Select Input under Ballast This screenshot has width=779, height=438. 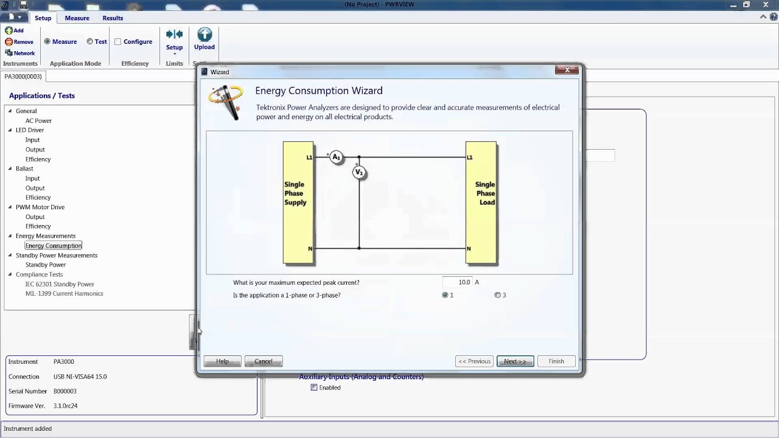tap(32, 178)
